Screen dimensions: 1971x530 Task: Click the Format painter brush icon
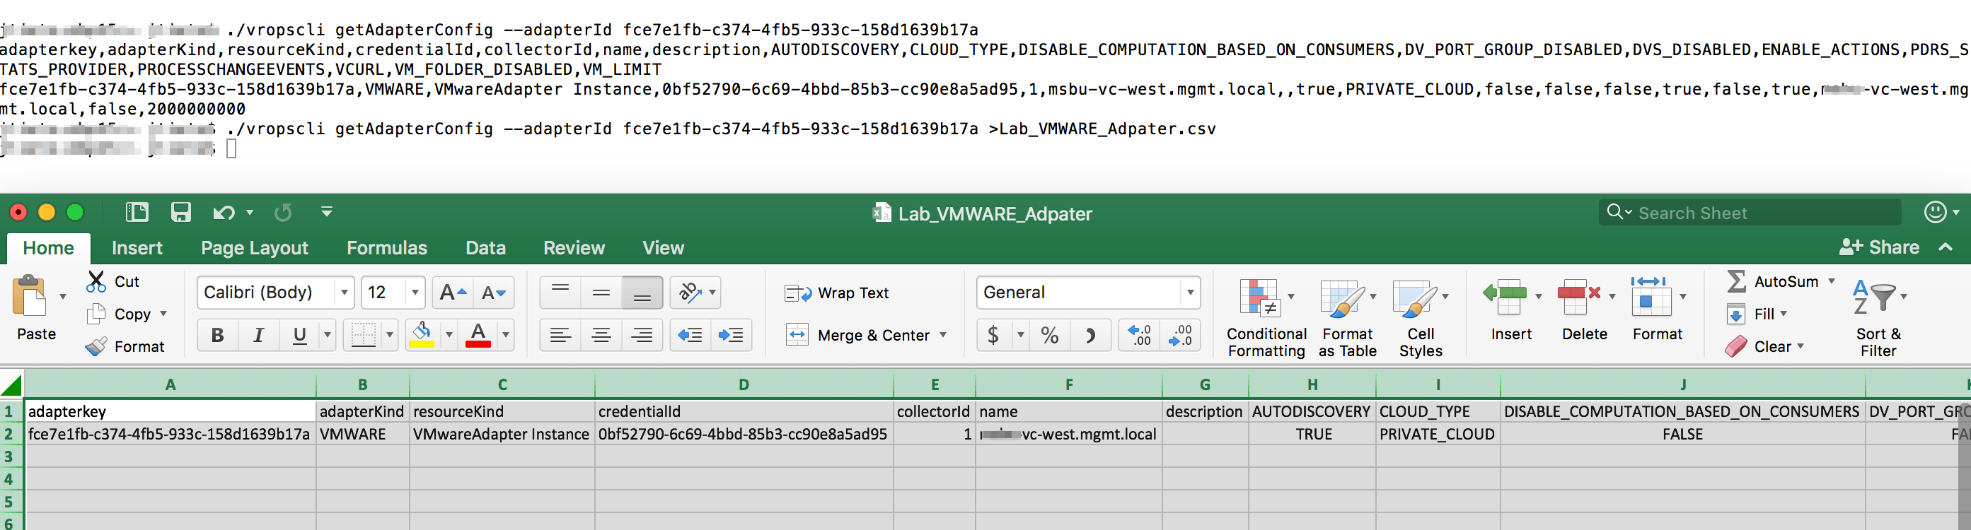pyautogui.click(x=96, y=346)
